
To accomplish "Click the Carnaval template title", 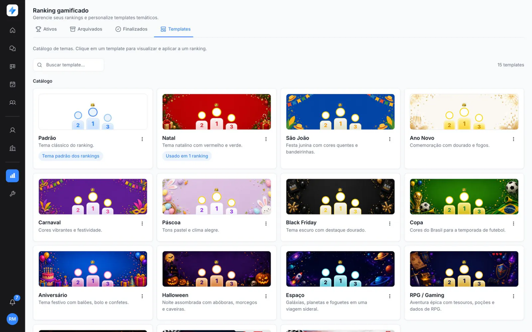I will click(x=50, y=222).
